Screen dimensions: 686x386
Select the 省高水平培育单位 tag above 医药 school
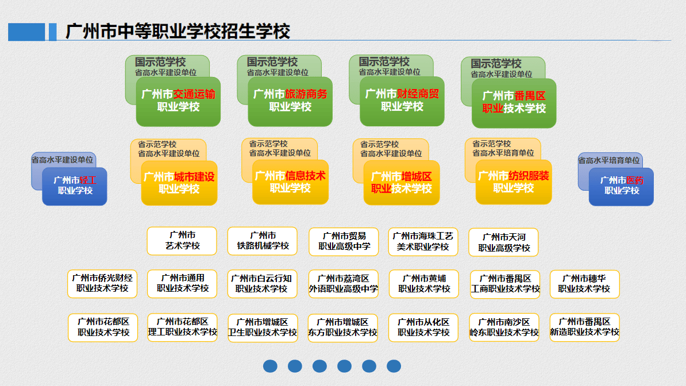tap(609, 160)
